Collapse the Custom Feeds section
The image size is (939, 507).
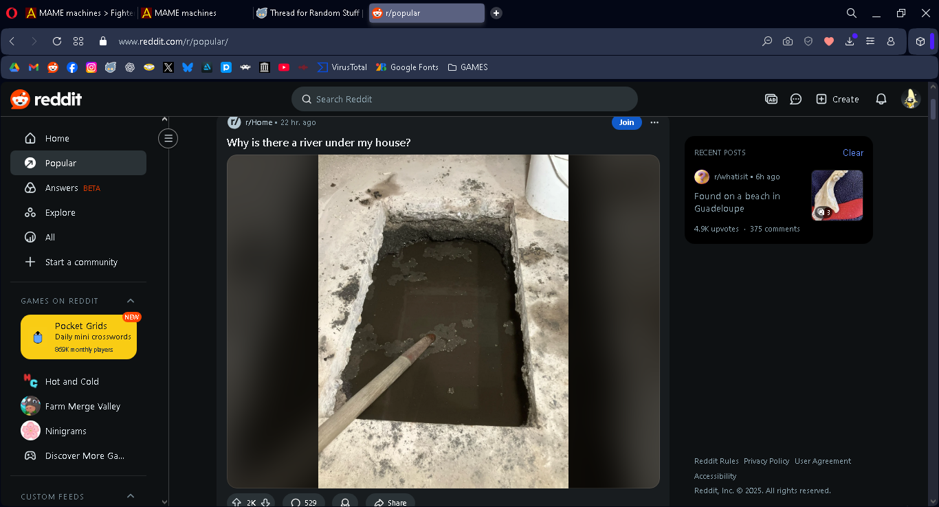pos(131,496)
